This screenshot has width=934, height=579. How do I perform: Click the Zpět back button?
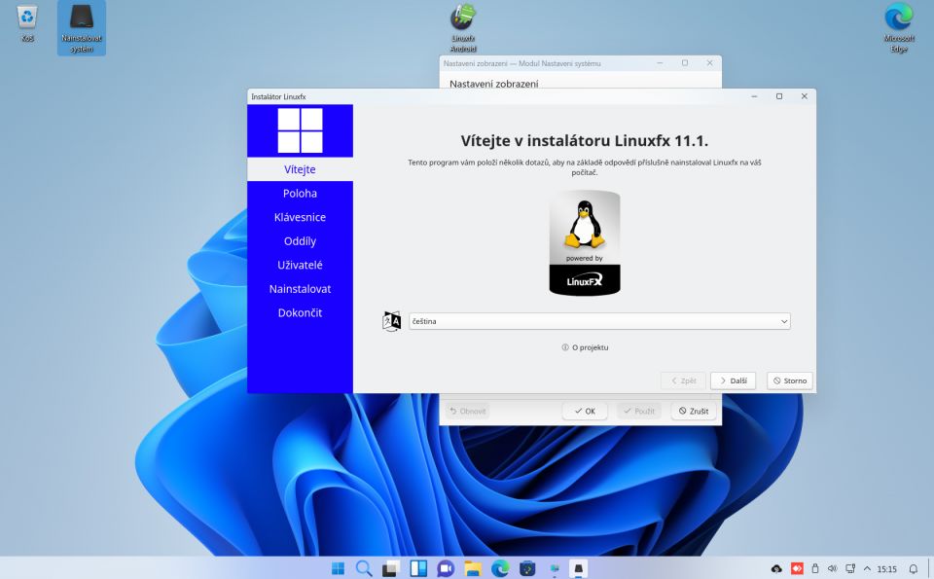[x=683, y=380]
